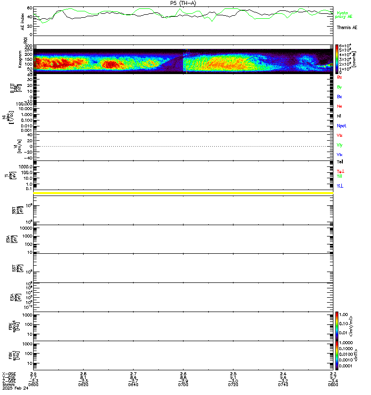371x395 pixels.
Task: Click the 'X-GSE' ephemeris row label
Action: click(9, 374)
